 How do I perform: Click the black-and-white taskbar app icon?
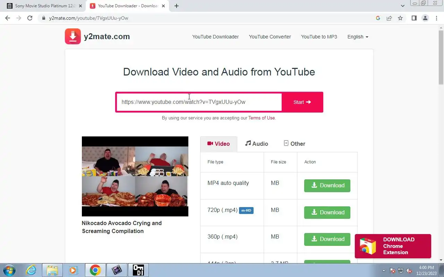coord(138,270)
